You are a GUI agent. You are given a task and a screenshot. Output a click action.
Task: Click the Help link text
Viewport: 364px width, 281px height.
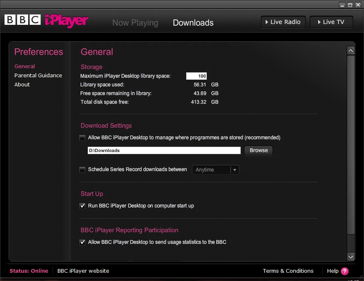point(333,271)
